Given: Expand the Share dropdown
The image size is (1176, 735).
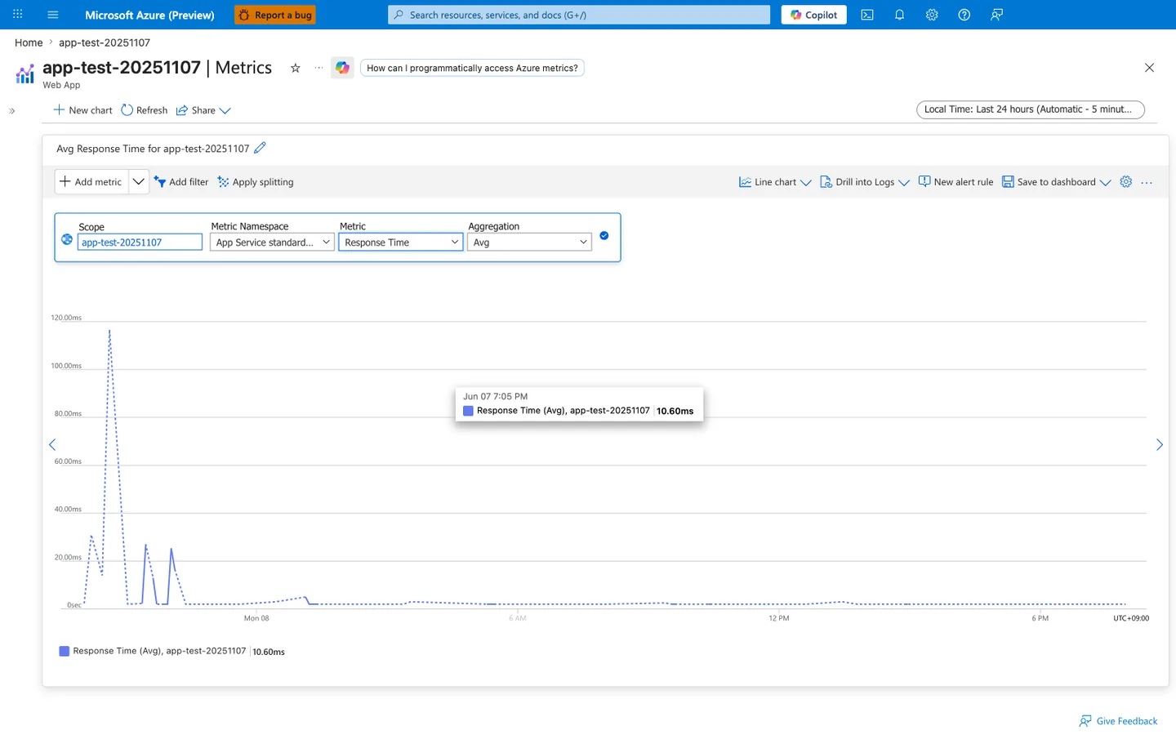Looking at the screenshot, I should click(x=204, y=110).
